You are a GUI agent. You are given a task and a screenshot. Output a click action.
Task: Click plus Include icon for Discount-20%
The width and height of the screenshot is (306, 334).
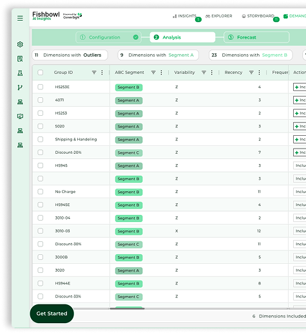click(x=297, y=153)
